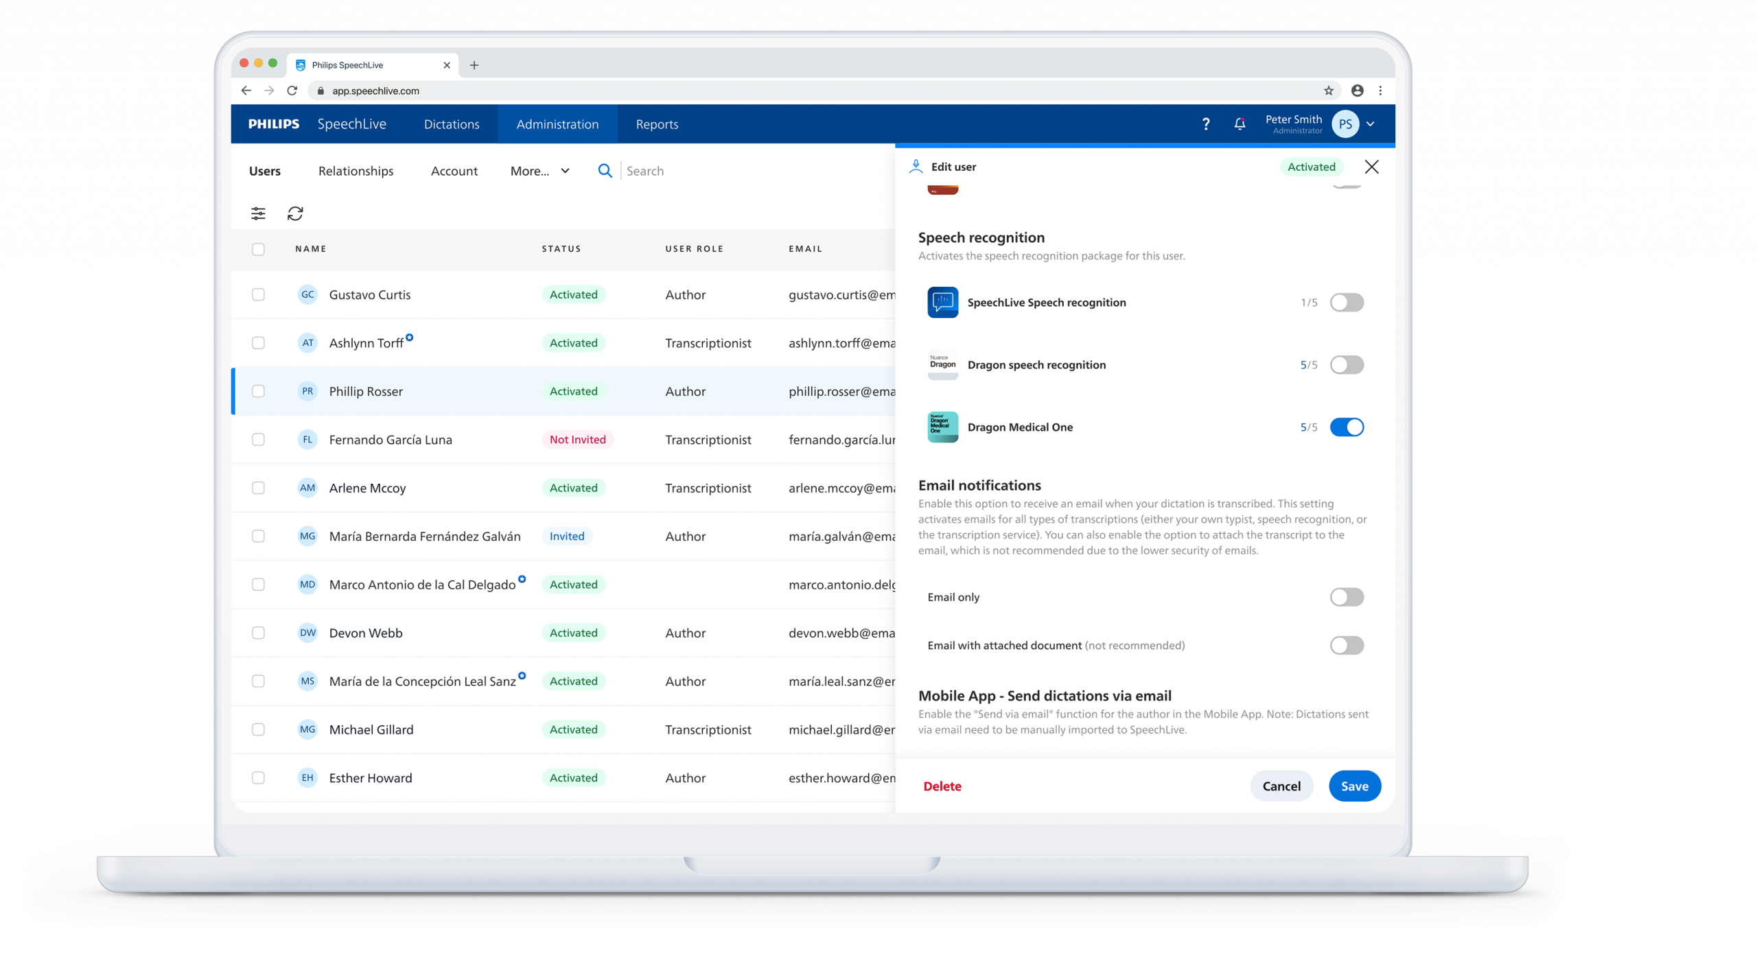Enable the Email only notification toggle
The width and height of the screenshot is (1757, 958).
coord(1347,597)
